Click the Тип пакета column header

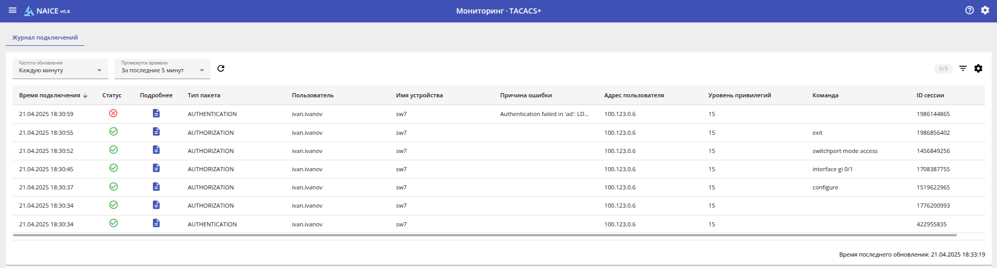pos(204,95)
